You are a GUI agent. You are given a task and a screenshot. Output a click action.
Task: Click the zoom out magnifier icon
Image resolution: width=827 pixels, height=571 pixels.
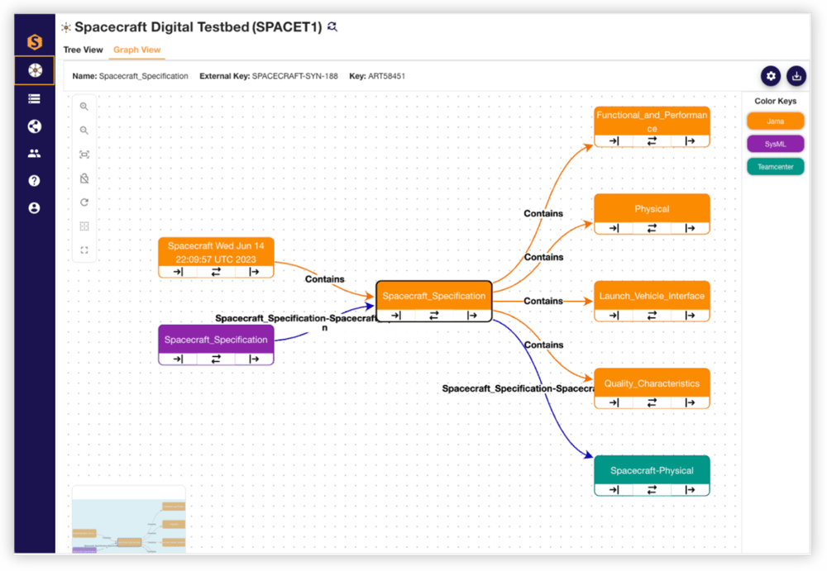(84, 131)
